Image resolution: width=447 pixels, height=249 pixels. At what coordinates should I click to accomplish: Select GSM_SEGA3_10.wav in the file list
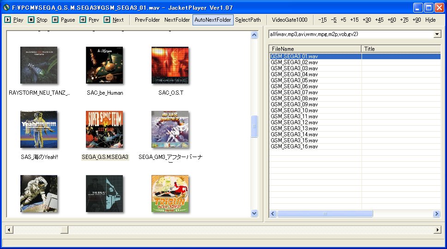294,110
